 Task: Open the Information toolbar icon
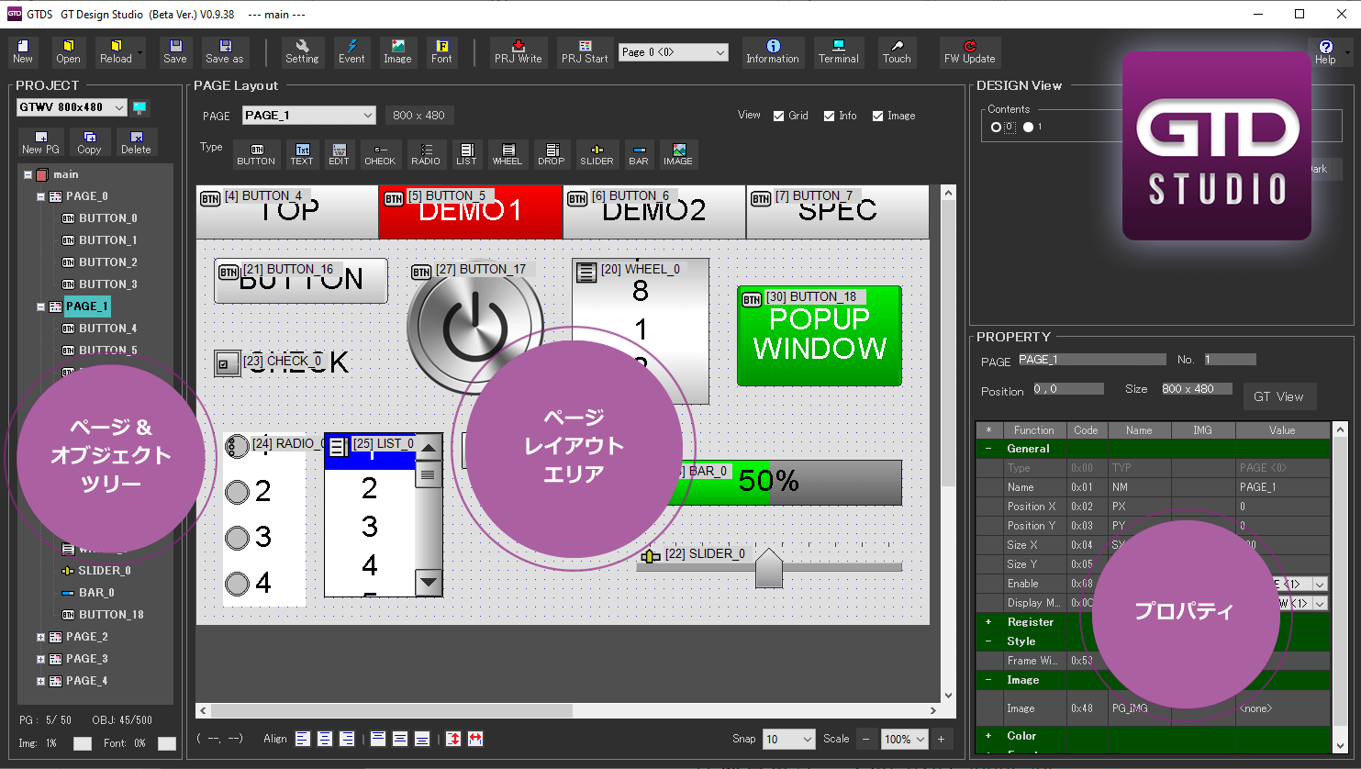click(x=773, y=52)
